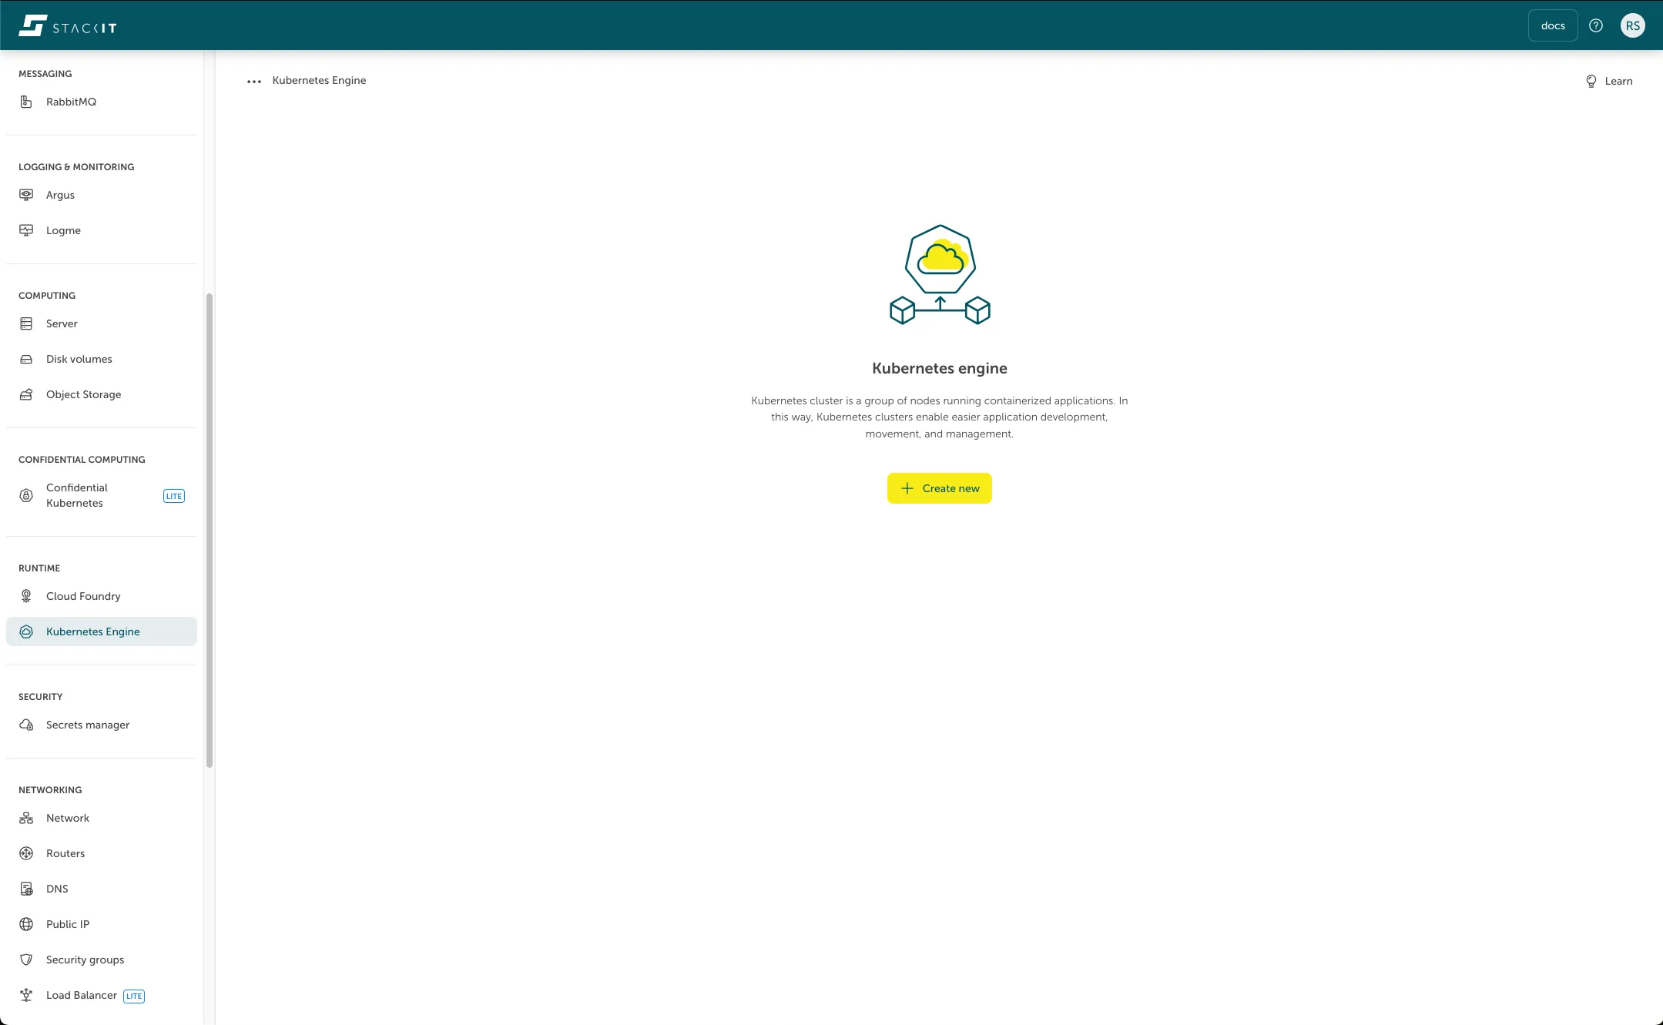Open the DNS section

click(x=56, y=888)
